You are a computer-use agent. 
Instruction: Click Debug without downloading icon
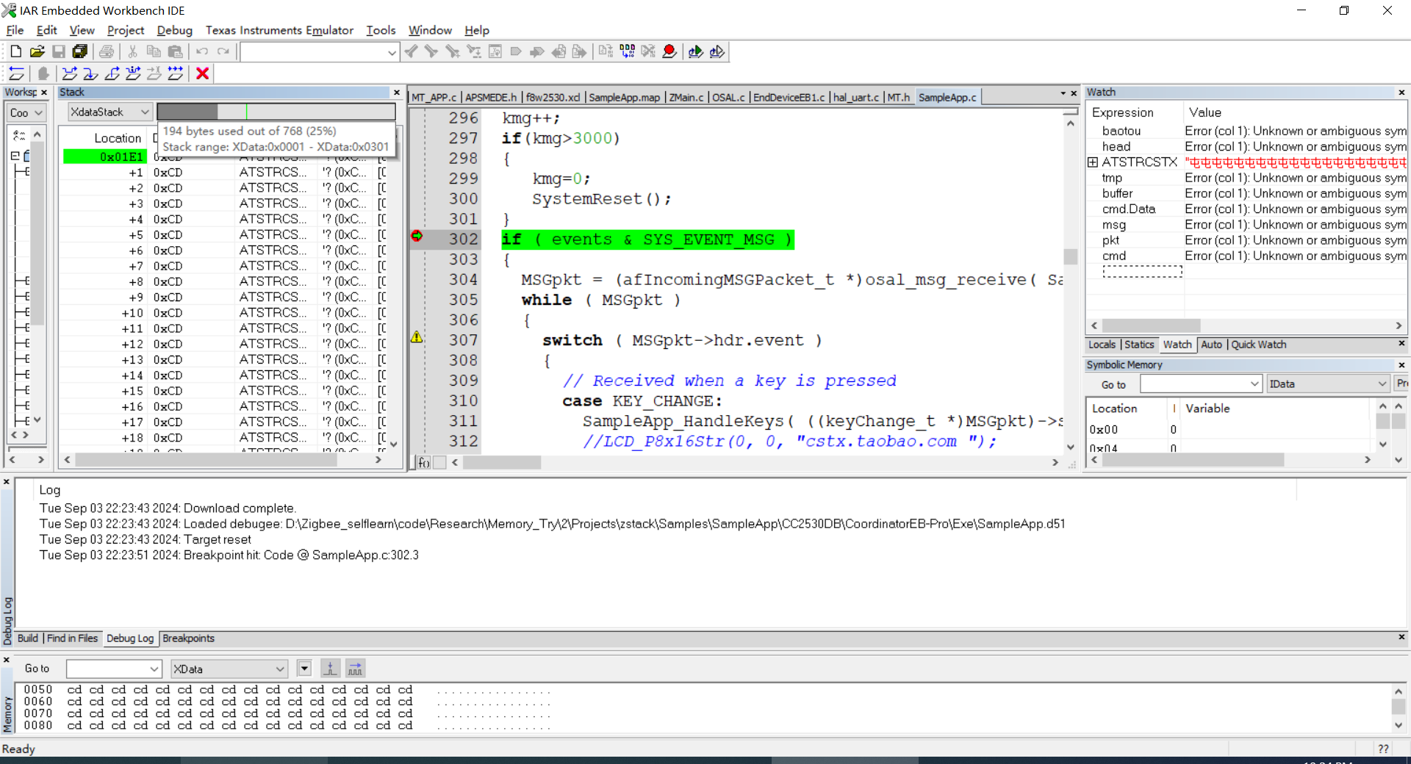click(x=717, y=51)
